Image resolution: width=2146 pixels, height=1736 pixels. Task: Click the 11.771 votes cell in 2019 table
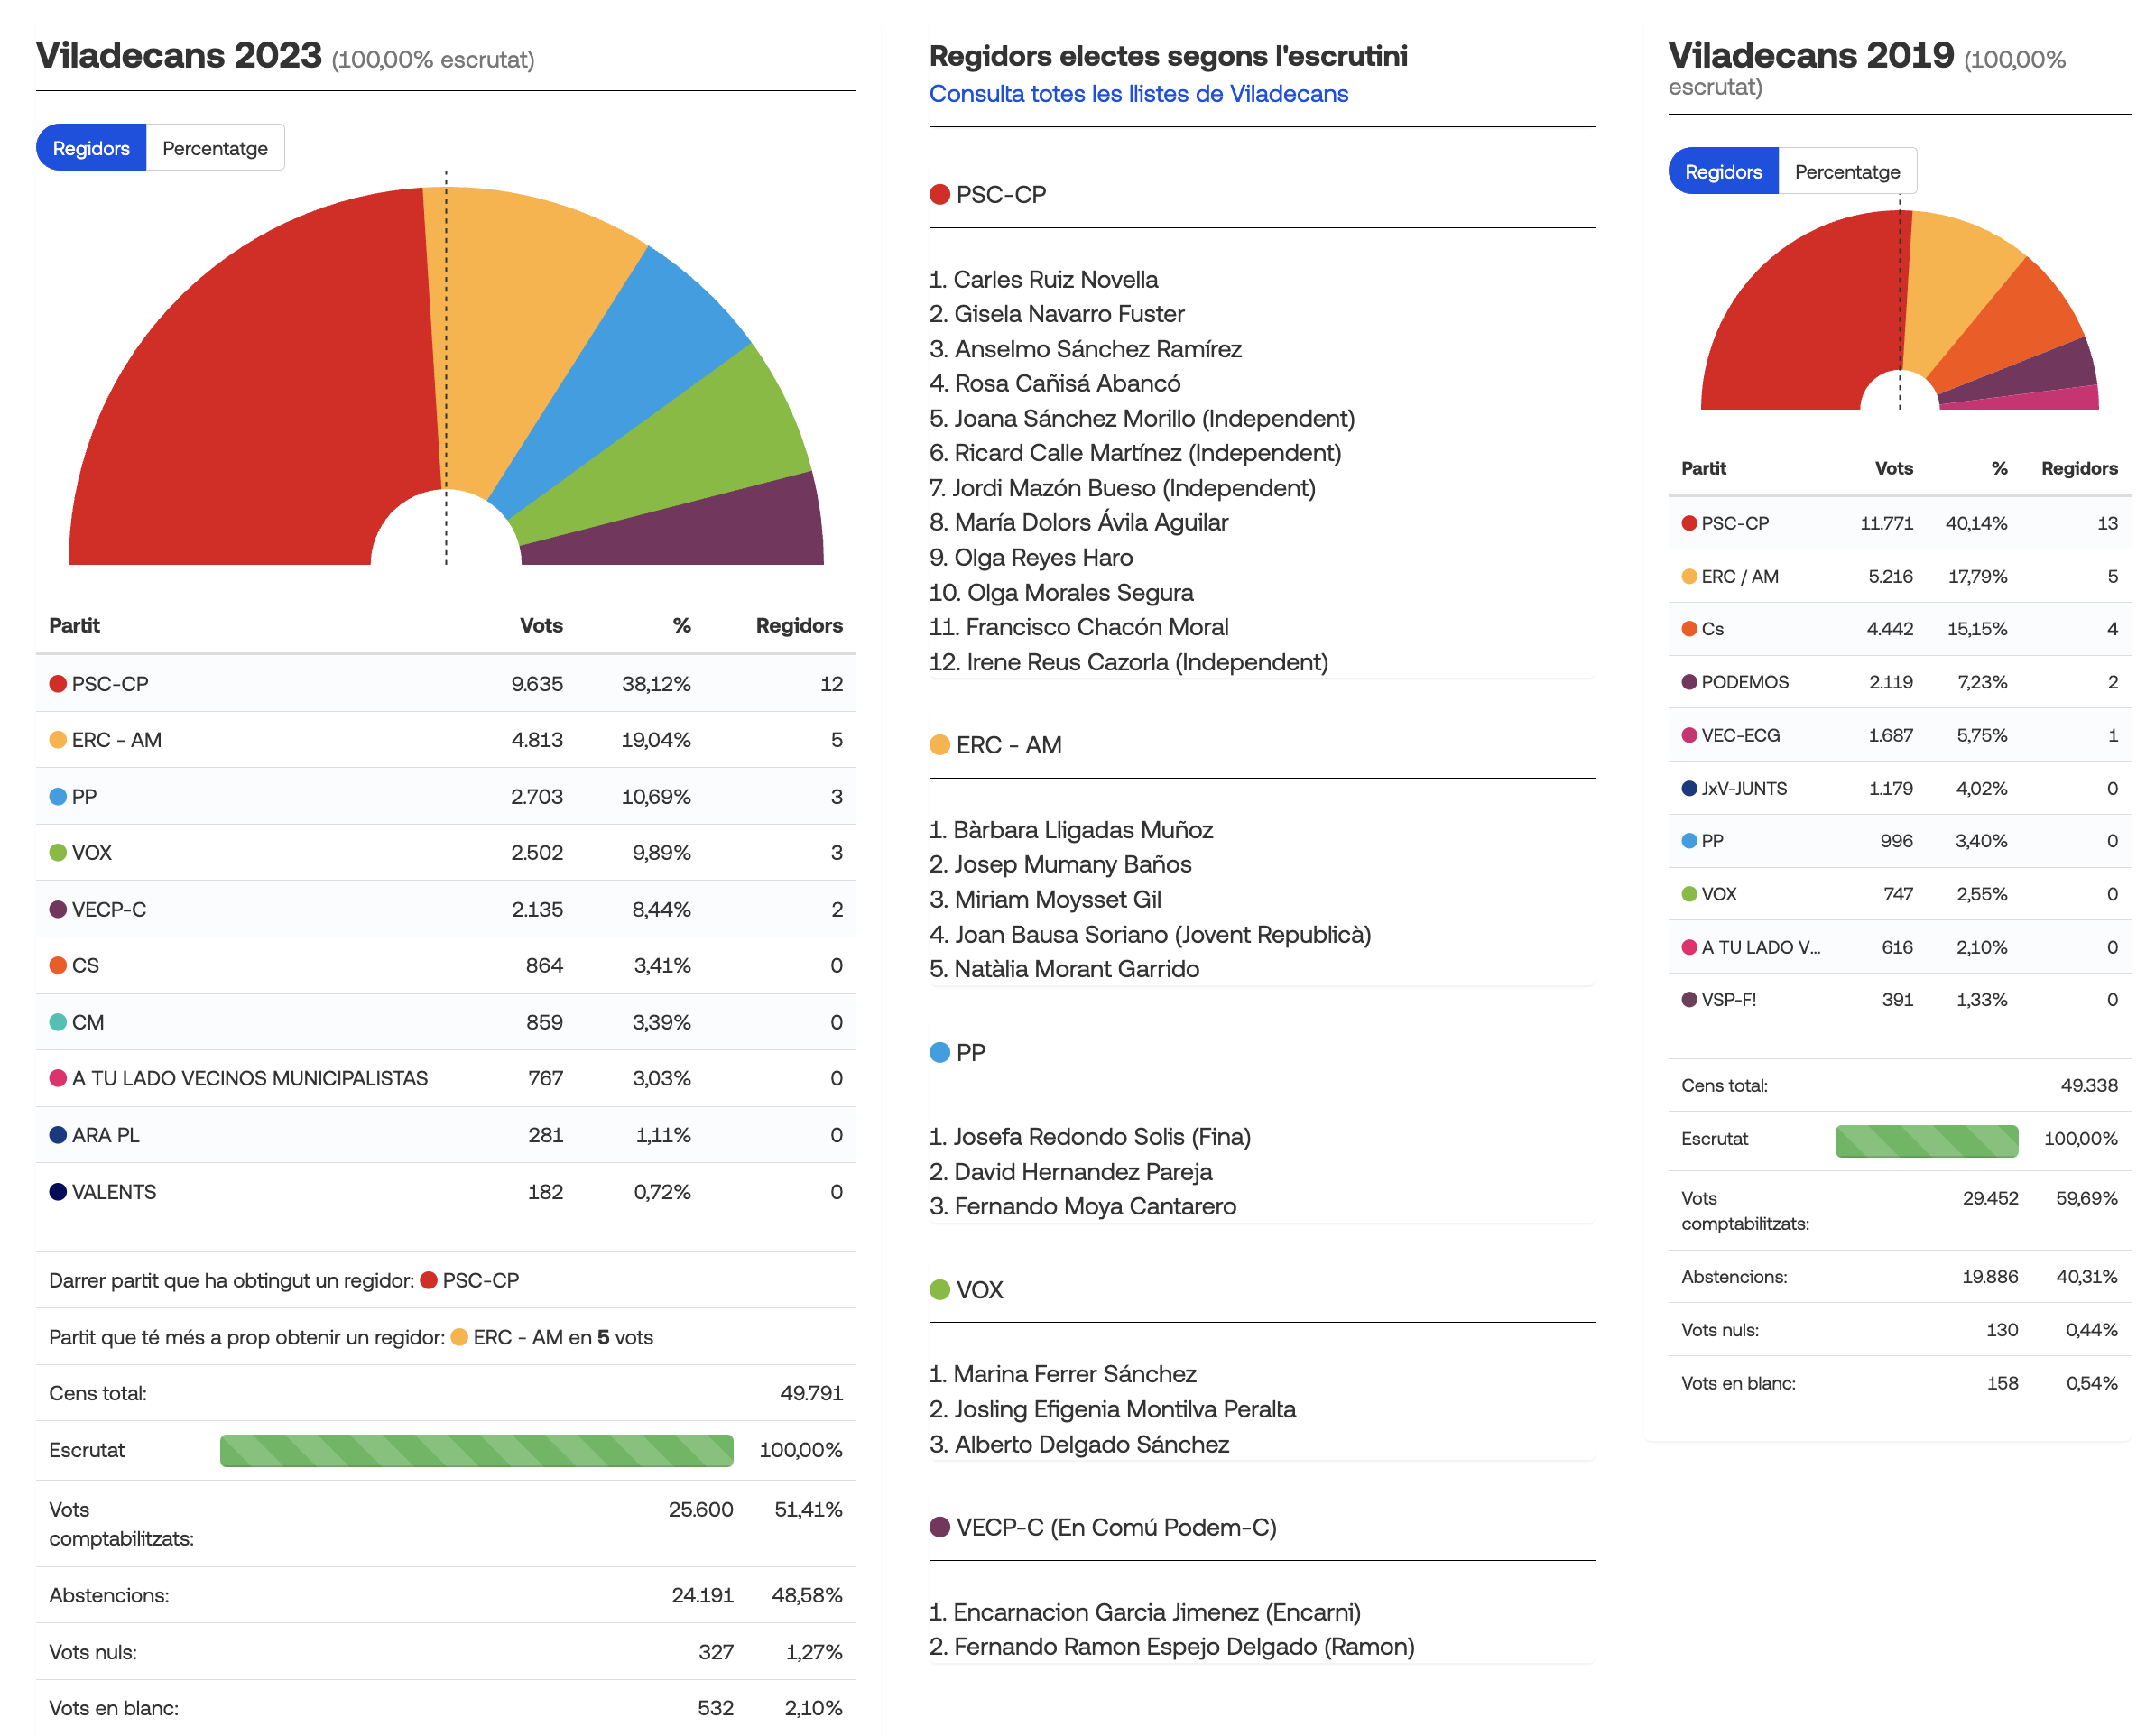click(1886, 523)
